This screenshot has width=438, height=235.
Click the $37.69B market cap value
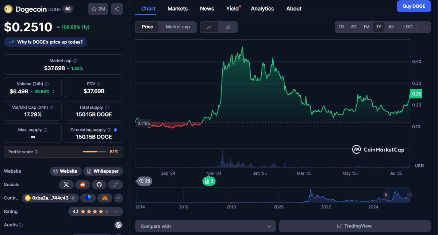[x=54, y=68]
